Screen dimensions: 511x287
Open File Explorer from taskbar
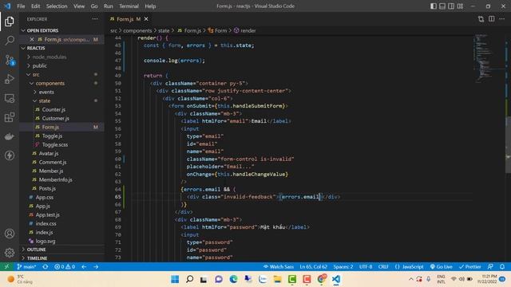click(x=277, y=279)
